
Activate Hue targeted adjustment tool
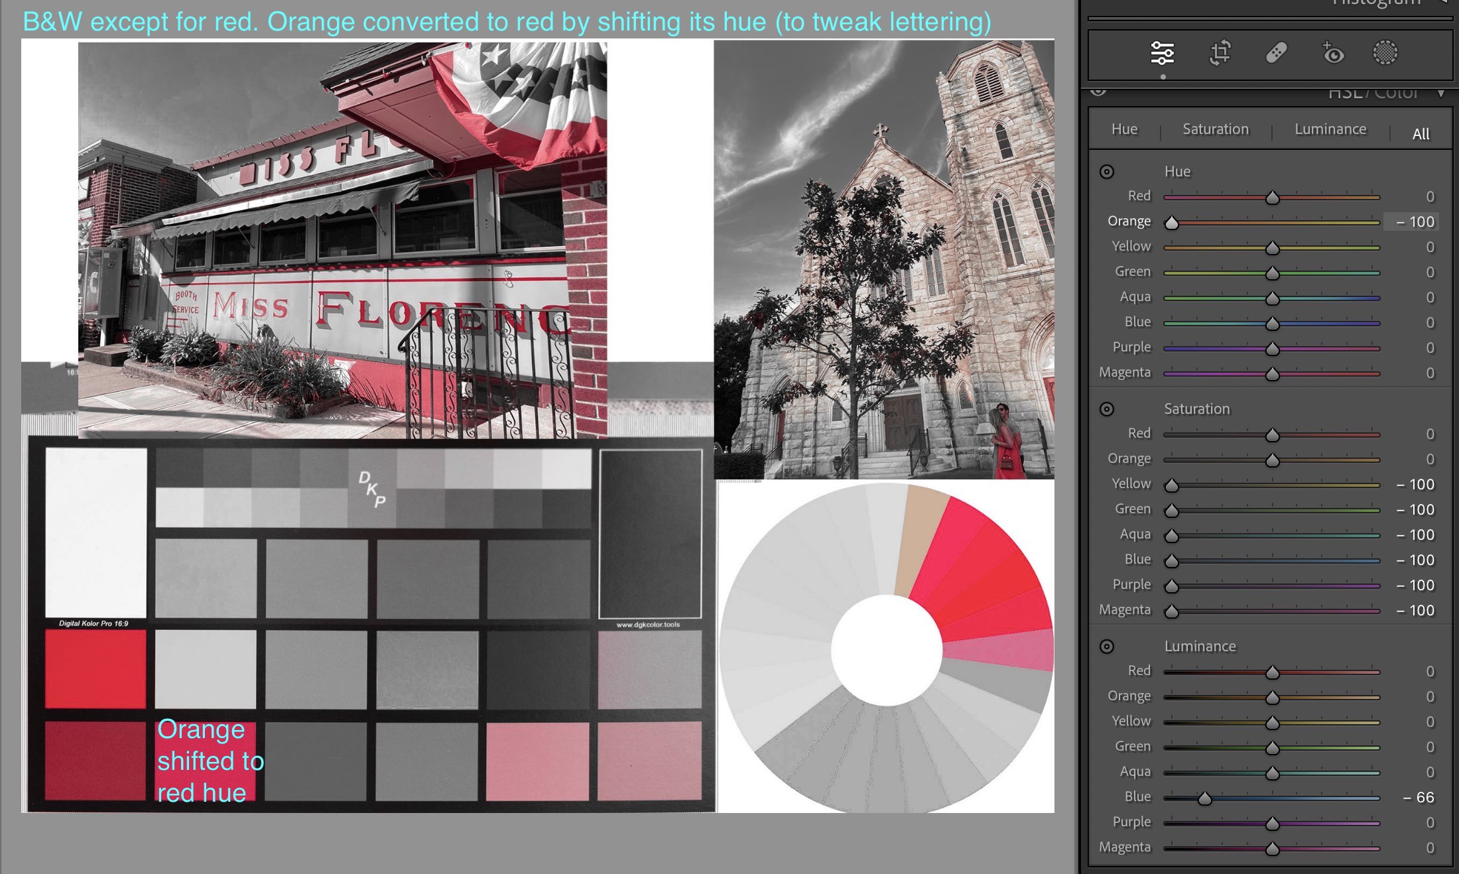point(1107,172)
